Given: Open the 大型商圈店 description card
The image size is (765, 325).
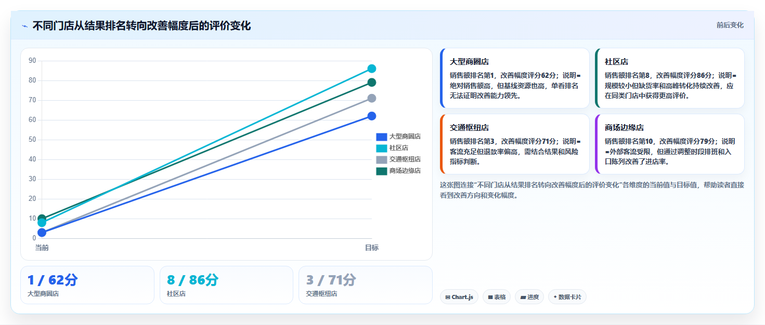Looking at the screenshot, I should (515, 78).
